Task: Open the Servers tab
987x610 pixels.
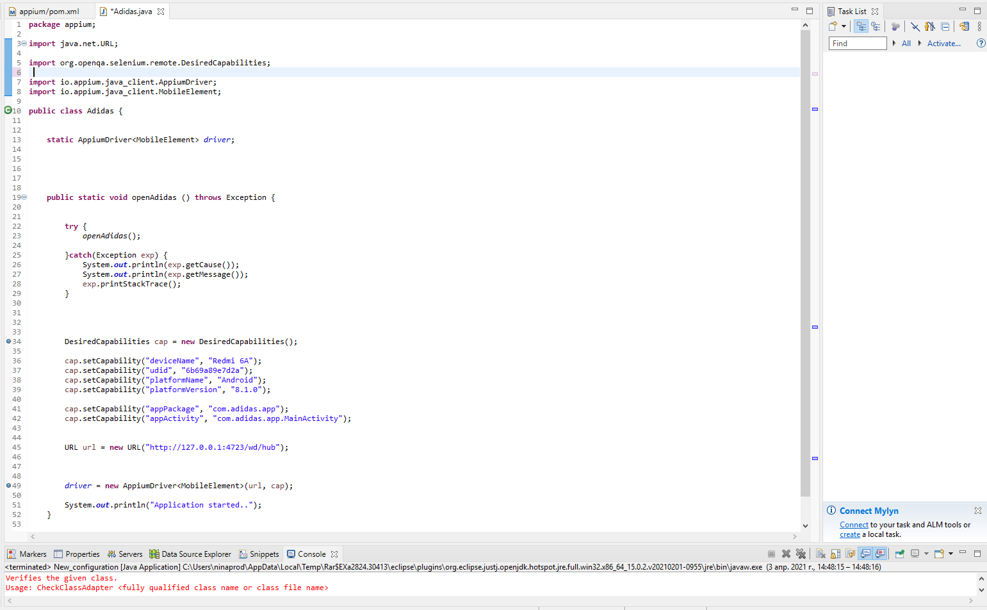Action: (x=125, y=554)
